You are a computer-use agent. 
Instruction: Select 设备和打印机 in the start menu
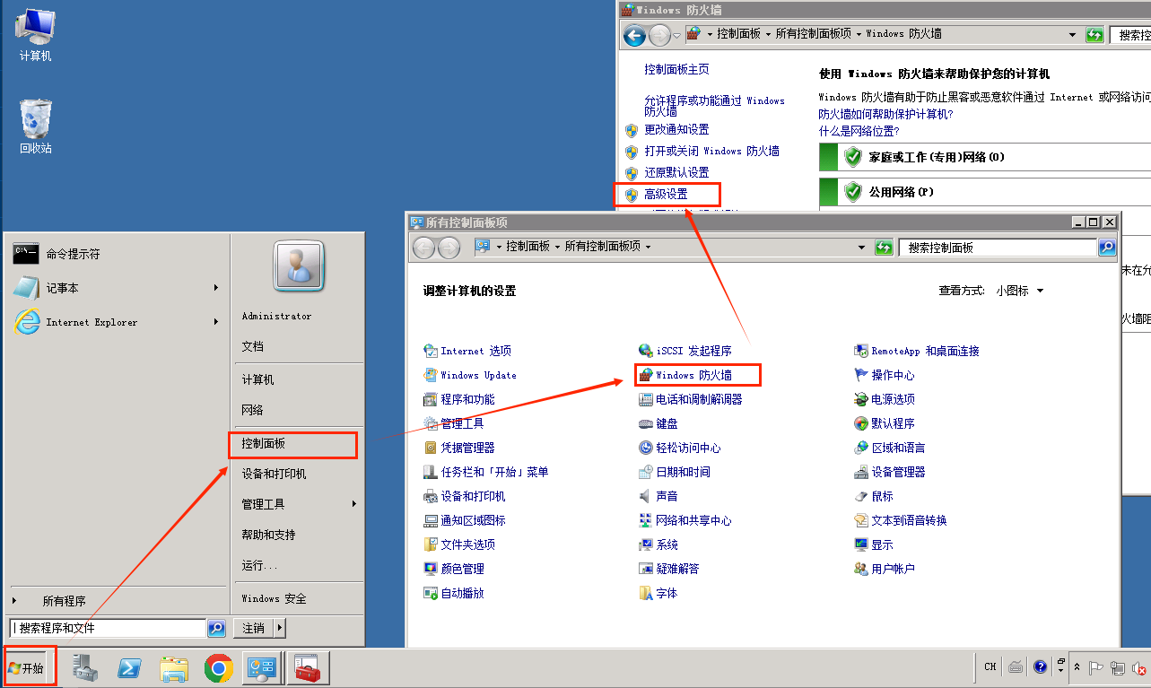[x=274, y=474]
